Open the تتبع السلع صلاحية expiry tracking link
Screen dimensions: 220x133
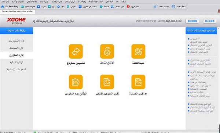(x=201, y=111)
